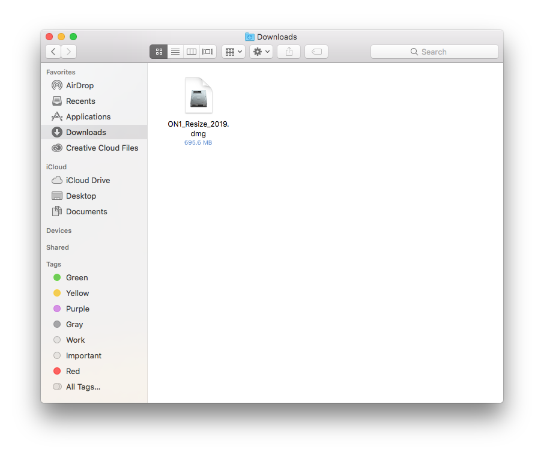
Task: Click the Shared sidebar heading
Action: coord(58,247)
